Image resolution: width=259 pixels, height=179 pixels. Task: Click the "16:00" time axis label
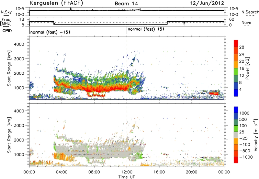[159, 172]
